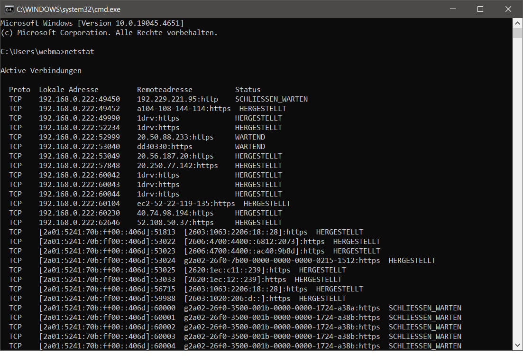Close the command prompt window

(507, 9)
